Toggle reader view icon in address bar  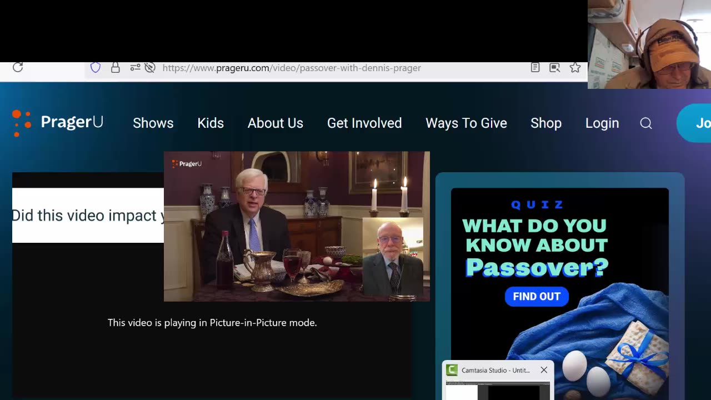coord(535,68)
